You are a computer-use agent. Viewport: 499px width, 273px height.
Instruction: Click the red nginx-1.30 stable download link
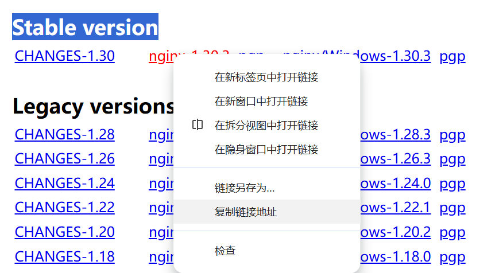pos(162,57)
